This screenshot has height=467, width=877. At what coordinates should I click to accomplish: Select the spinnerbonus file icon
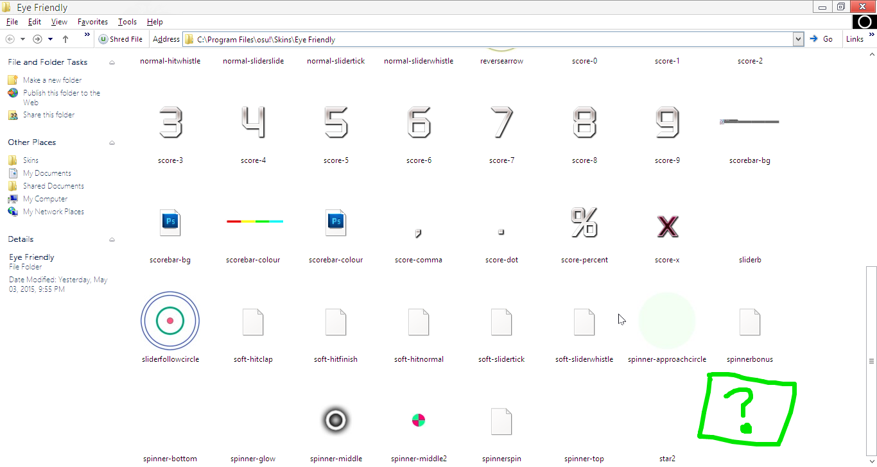750,321
